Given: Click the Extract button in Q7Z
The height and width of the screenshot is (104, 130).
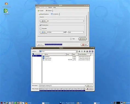Looking at the screenshot, I should [83, 39].
